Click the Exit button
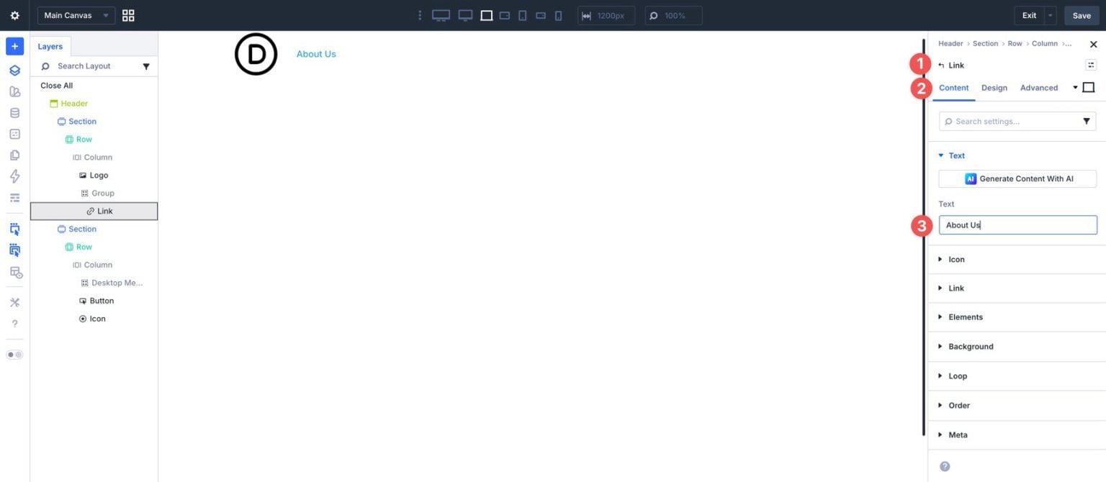The image size is (1106, 482). [1029, 15]
